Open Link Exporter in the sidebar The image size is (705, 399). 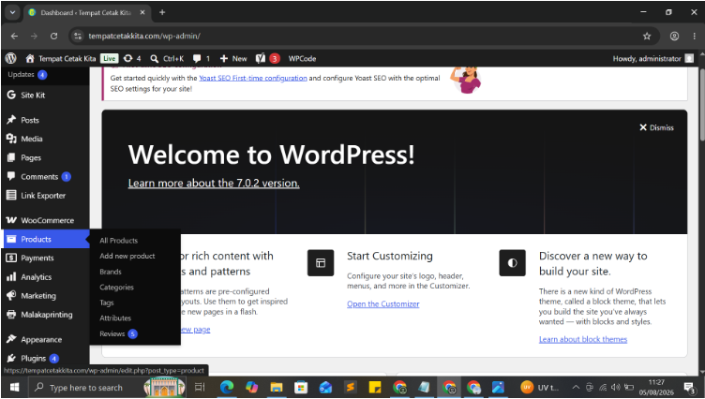(43, 196)
